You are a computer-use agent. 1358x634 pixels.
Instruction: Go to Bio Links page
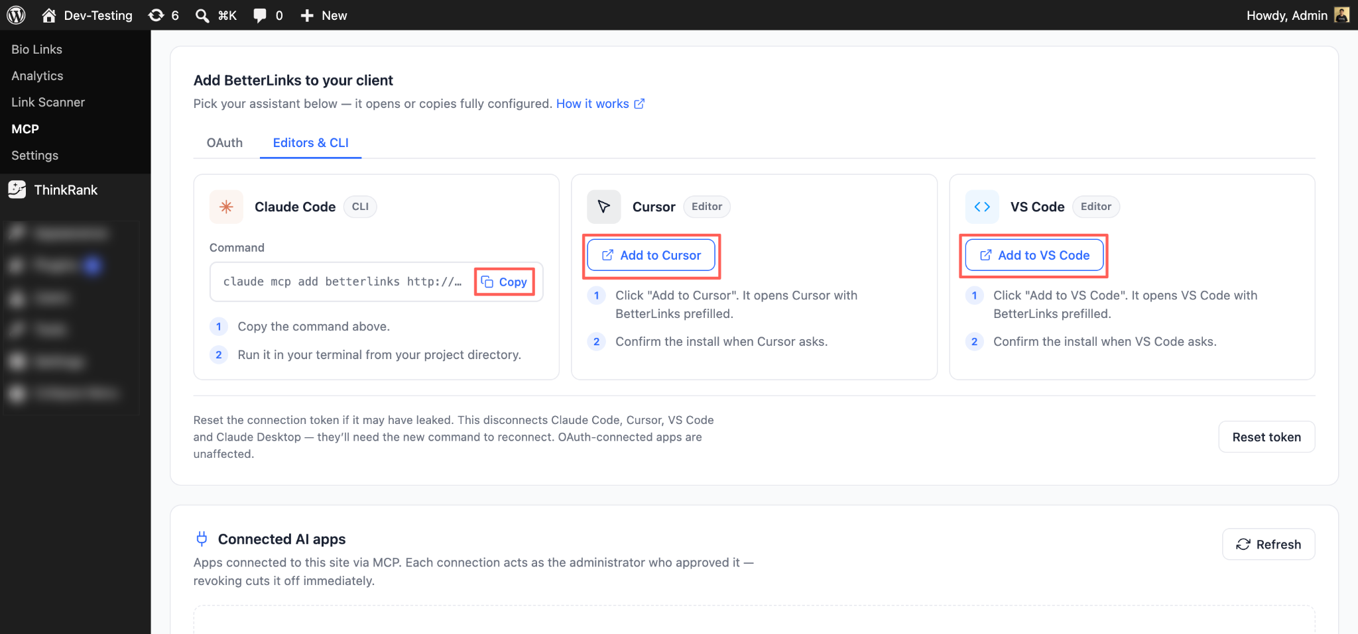[x=36, y=50]
